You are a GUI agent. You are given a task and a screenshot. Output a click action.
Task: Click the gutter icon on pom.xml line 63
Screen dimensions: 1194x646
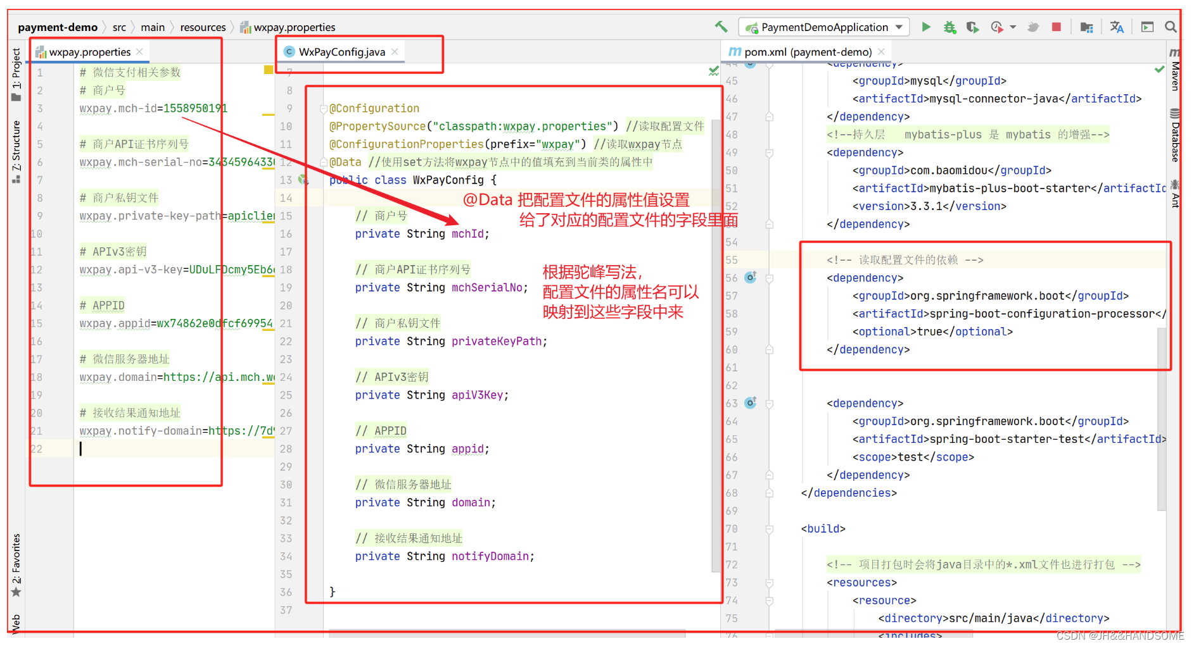(751, 402)
